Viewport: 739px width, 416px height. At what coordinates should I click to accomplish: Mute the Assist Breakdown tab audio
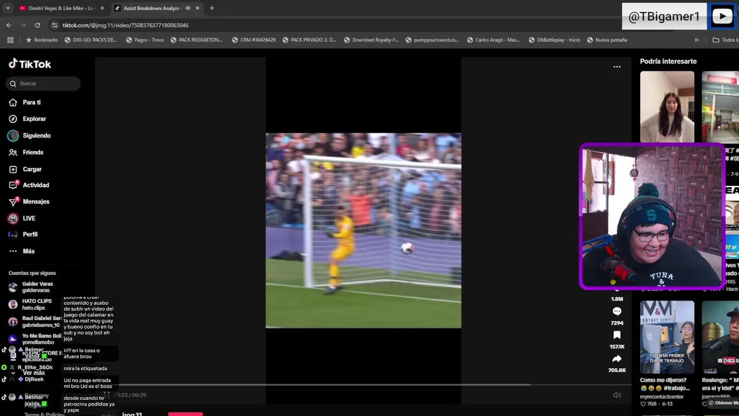(x=188, y=8)
